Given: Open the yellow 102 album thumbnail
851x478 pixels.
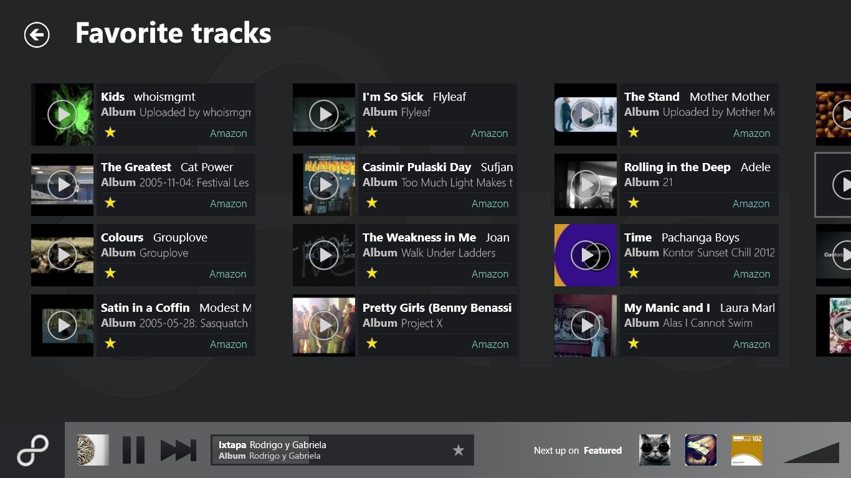Looking at the screenshot, I should tap(747, 450).
